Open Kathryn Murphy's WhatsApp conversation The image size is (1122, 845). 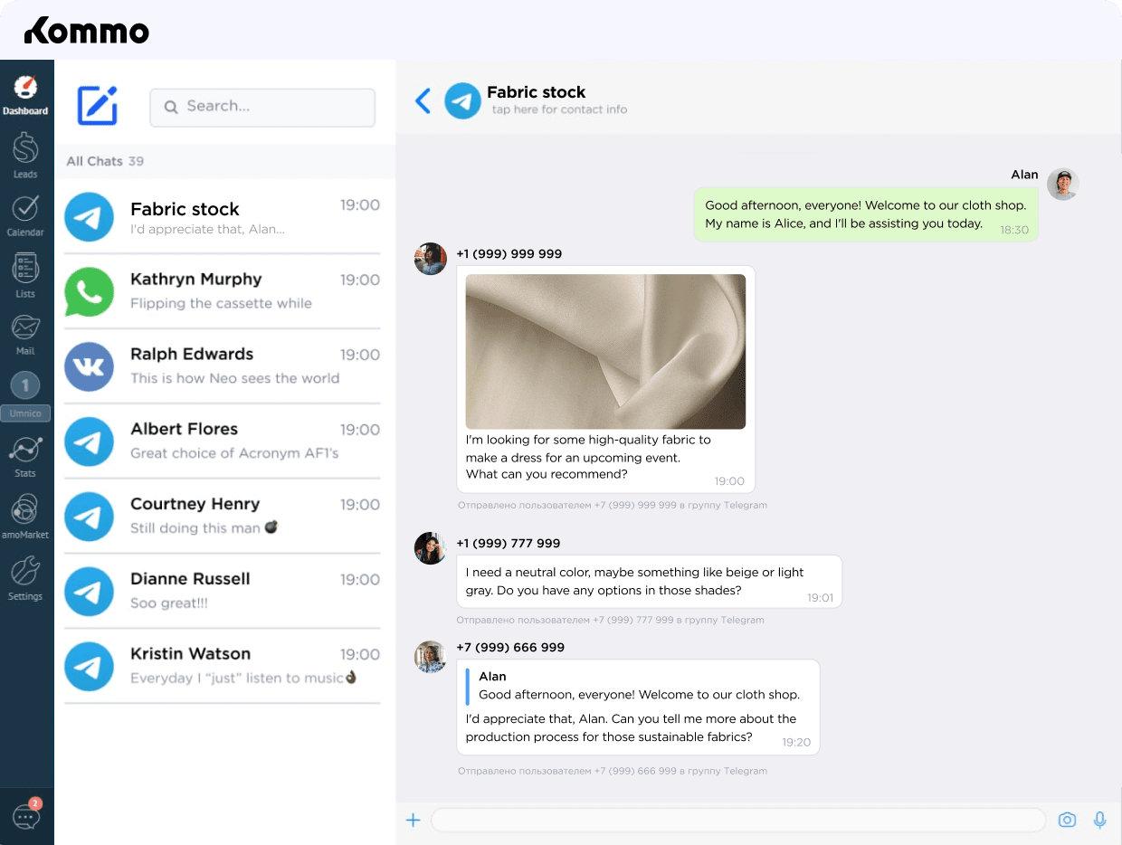[x=222, y=290]
